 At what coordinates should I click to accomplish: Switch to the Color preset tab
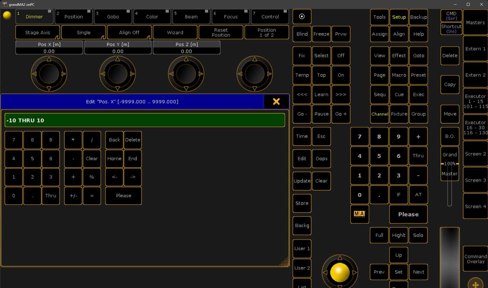coord(152,17)
